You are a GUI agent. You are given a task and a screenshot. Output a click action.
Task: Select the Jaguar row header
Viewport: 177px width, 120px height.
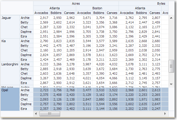10,27
